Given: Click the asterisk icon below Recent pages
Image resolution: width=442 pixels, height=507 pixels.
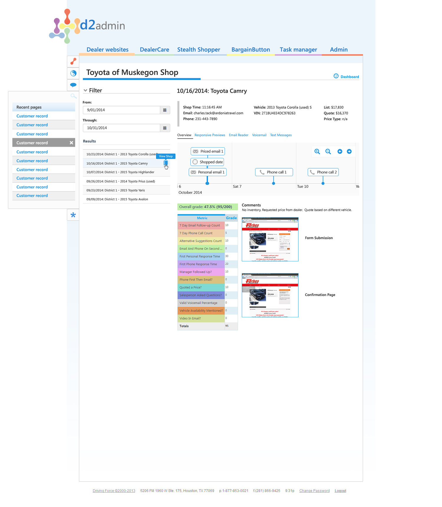Looking at the screenshot, I should 73,215.
